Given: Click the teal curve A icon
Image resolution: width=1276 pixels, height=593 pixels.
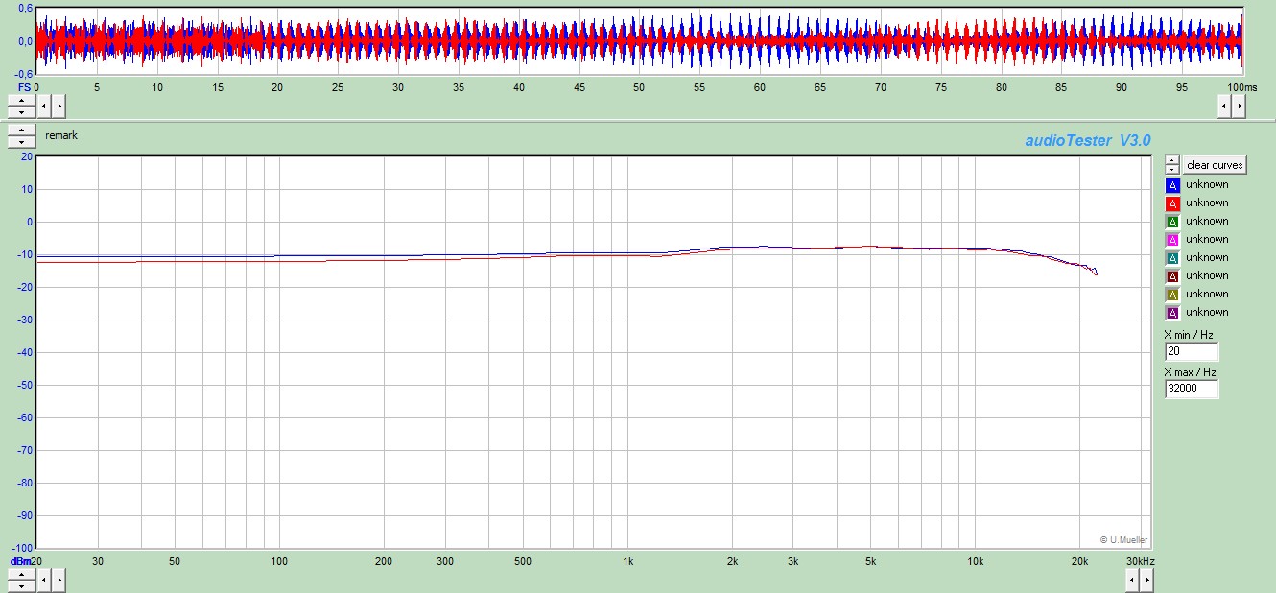Looking at the screenshot, I should coord(1172,258).
